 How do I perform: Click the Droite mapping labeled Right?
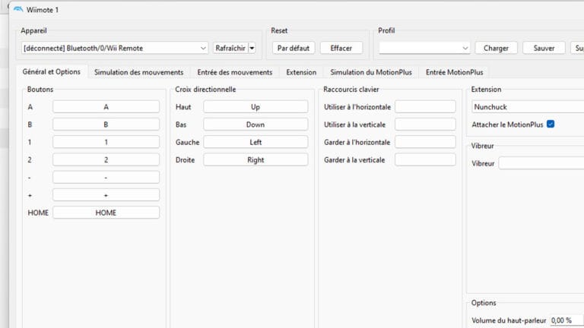pyautogui.click(x=255, y=160)
